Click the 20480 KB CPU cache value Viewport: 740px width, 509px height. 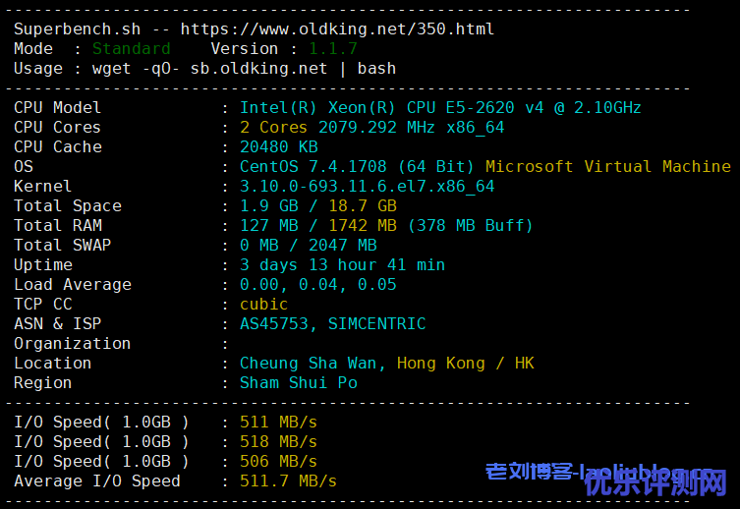pyautogui.click(x=279, y=146)
